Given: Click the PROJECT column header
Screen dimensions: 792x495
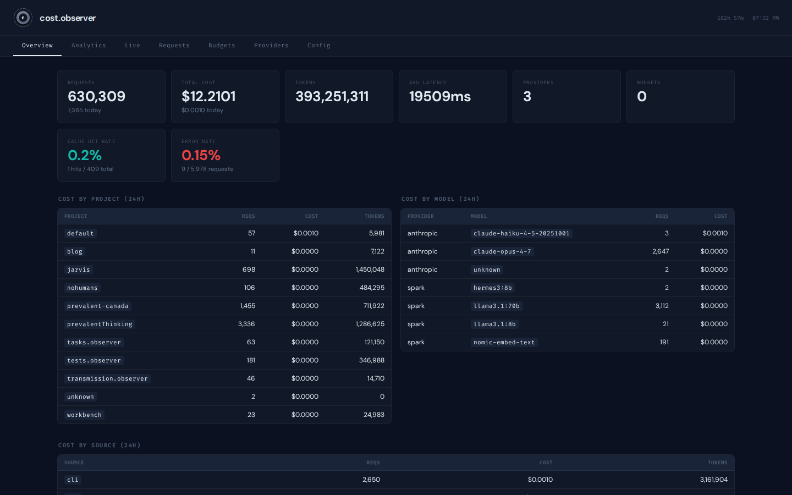Looking at the screenshot, I should (76, 216).
